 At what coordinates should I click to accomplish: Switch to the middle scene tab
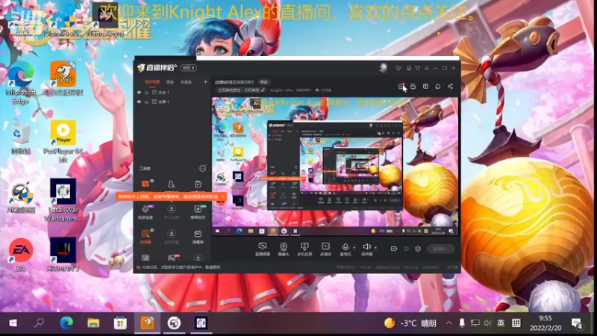170,82
